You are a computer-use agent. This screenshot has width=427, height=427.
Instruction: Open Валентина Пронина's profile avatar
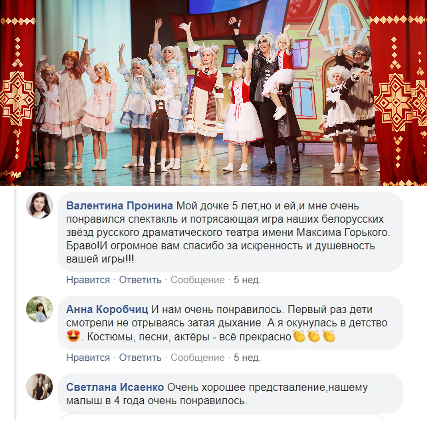click(x=40, y=205)
